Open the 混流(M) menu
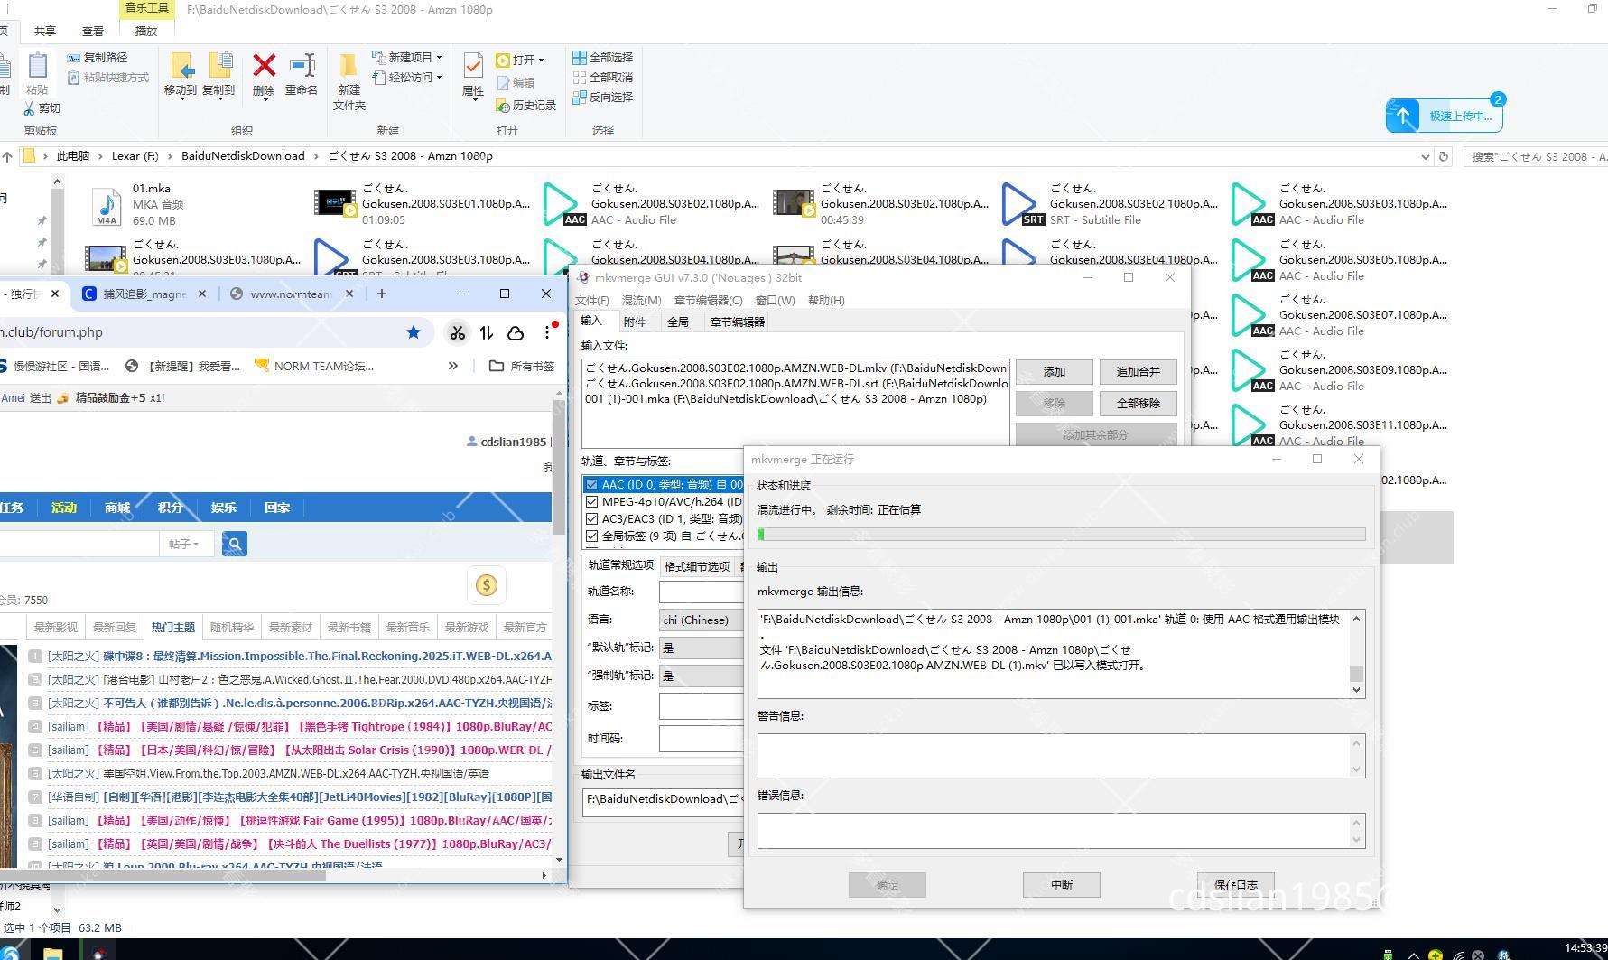The image size is (1608, 960). click(x=641, y=300)
